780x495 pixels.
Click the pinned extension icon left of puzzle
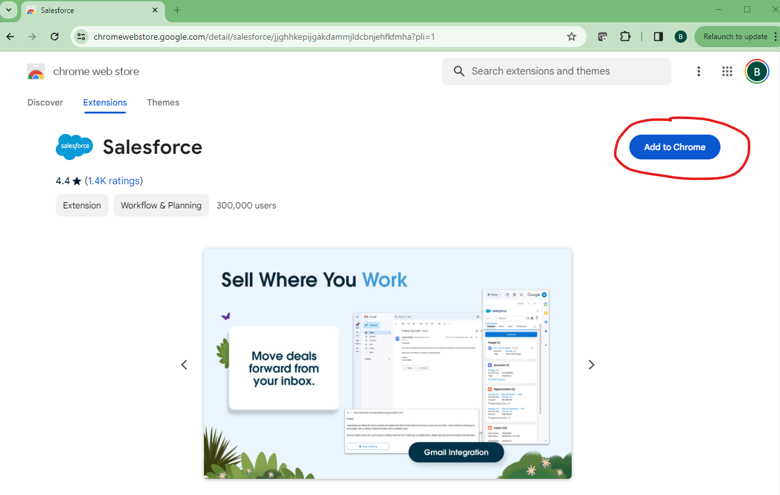[x=603, y=37]
